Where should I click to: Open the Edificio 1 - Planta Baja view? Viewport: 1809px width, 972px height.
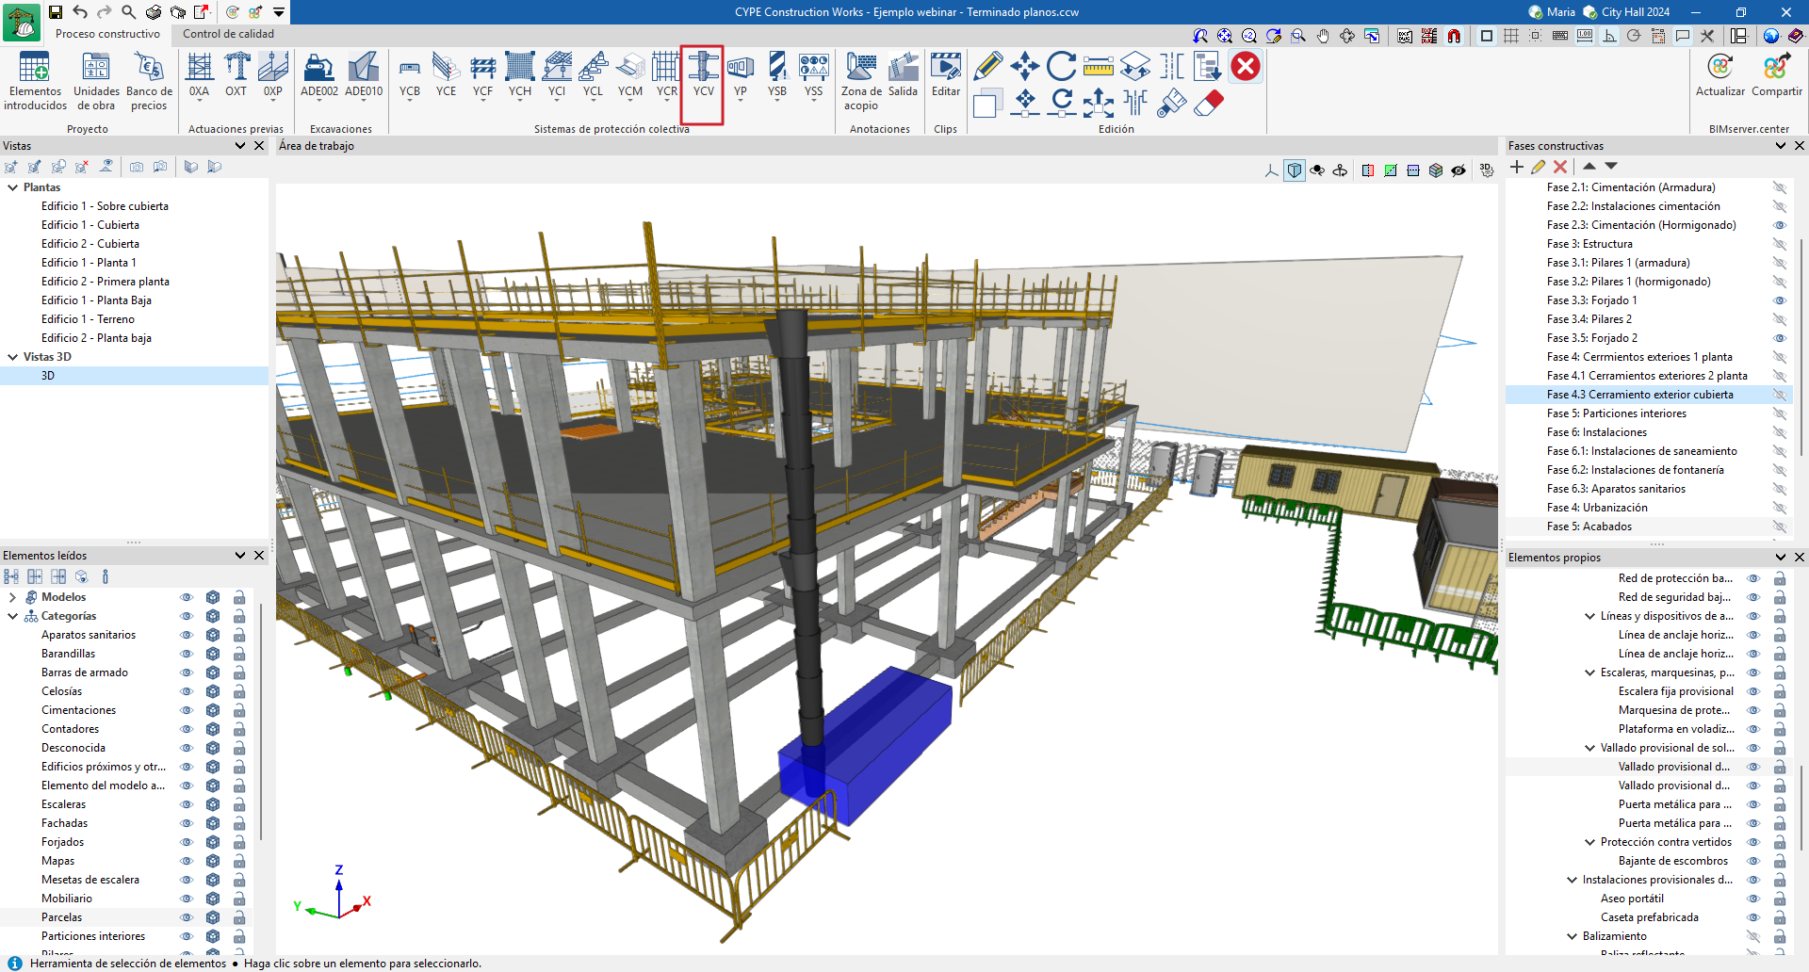point(96,300)
